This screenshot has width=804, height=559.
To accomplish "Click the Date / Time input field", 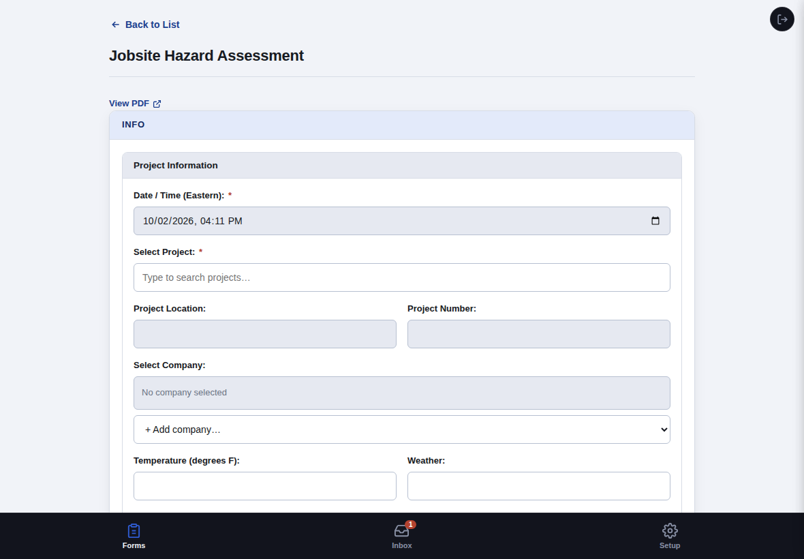I will [401, 221].
